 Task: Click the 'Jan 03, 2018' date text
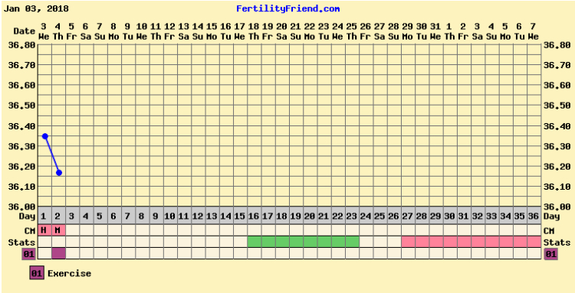[36, 8]
